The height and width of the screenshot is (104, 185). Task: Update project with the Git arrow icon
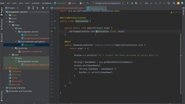click(x=151, y=3)
